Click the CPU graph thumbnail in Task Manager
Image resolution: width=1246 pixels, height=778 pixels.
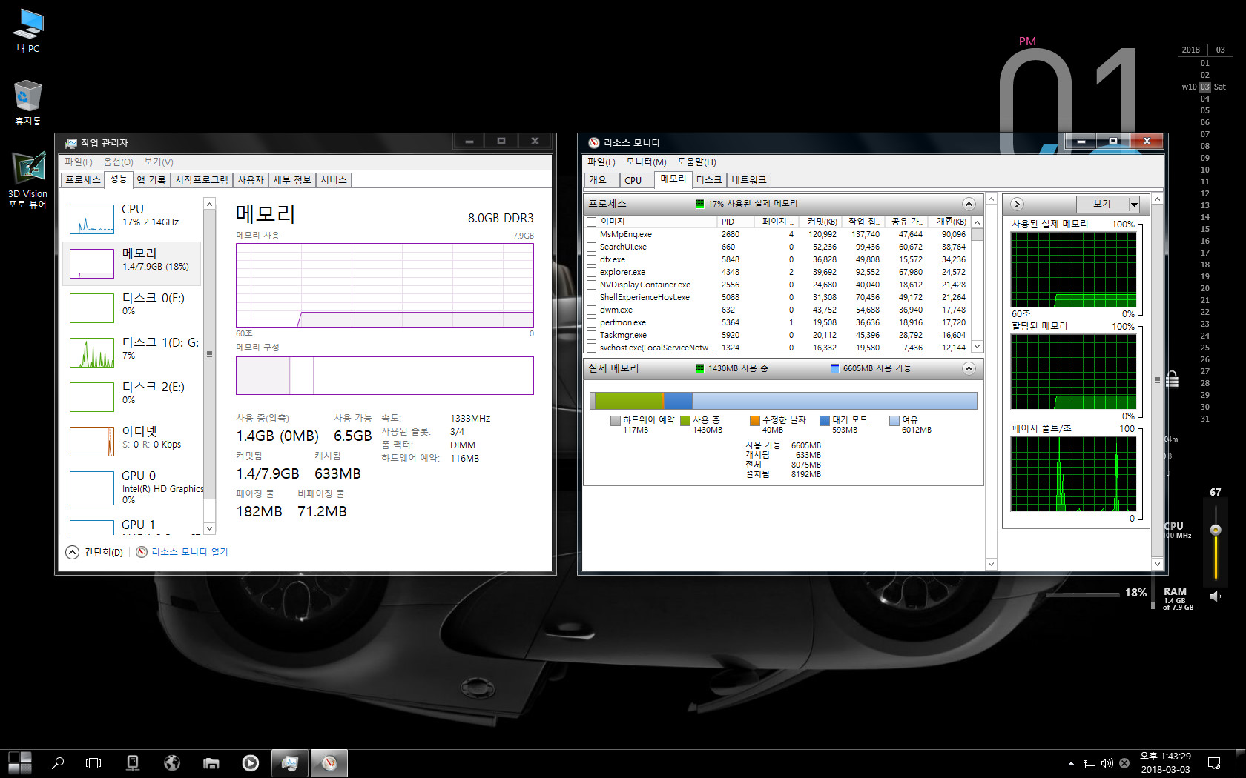[92, 219]
